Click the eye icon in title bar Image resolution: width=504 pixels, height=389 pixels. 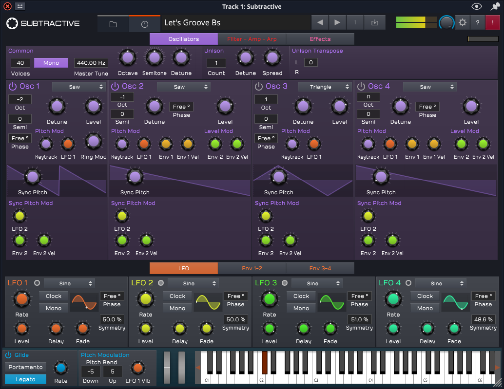[476, 6]
